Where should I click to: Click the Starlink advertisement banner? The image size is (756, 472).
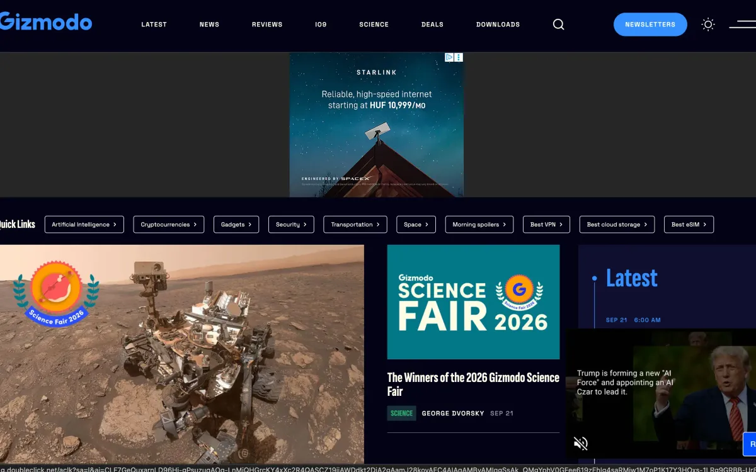[x=376, y=125]
